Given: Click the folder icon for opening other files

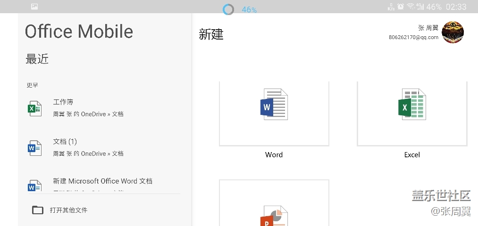Looking at the screenshot, I should (x=38, y=210).
